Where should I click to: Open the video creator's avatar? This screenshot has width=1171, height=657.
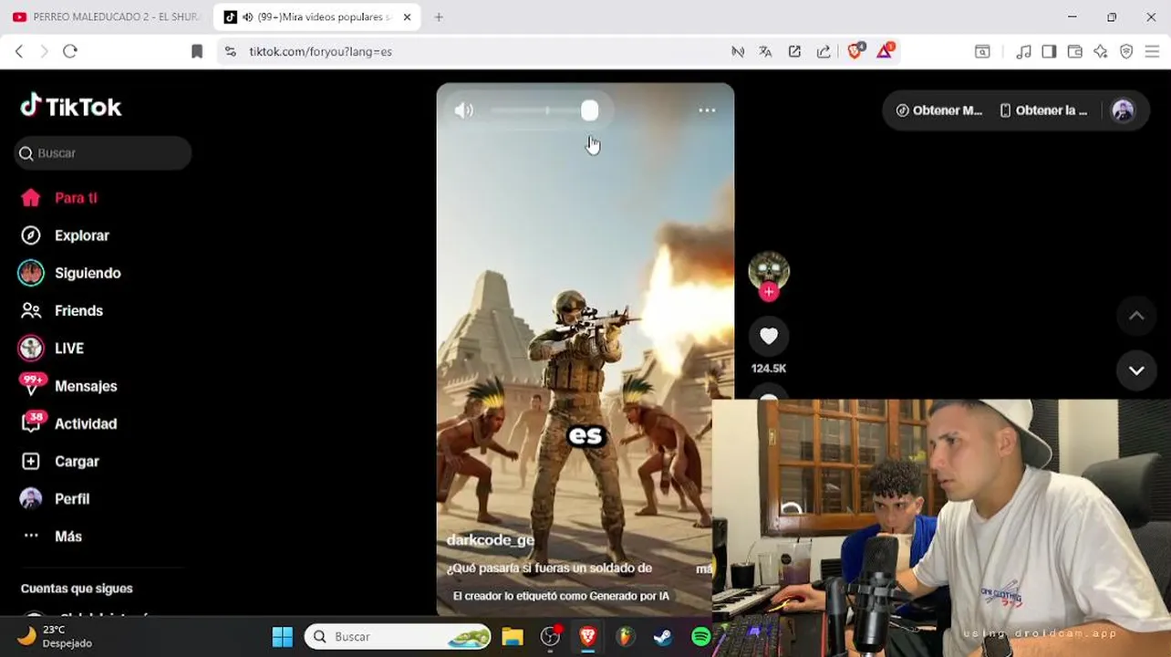[769, 270]
